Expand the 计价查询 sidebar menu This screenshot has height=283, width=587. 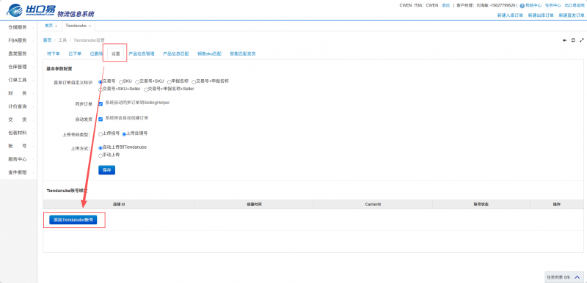18,106
